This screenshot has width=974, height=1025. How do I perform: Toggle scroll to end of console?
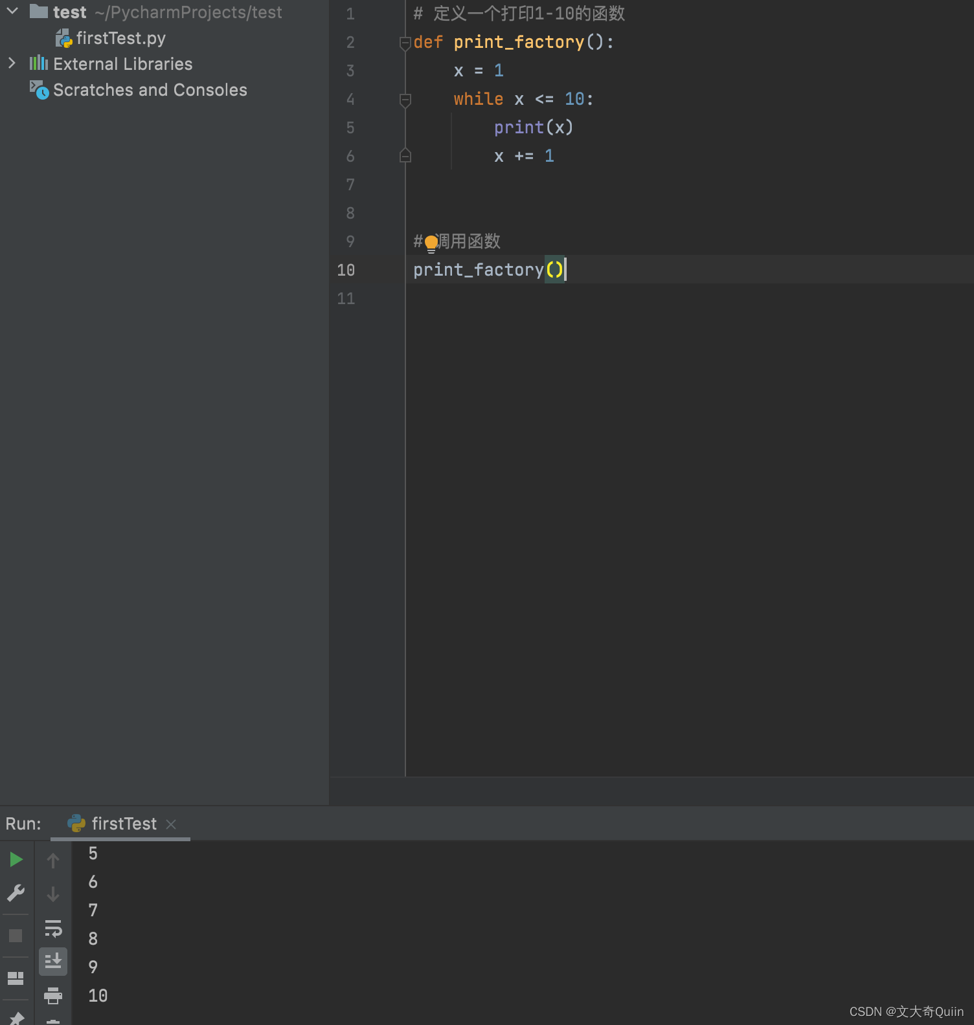(x=53, y=962)
